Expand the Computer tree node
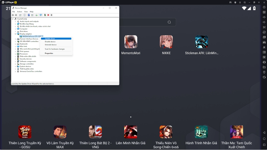 (15, 29)
